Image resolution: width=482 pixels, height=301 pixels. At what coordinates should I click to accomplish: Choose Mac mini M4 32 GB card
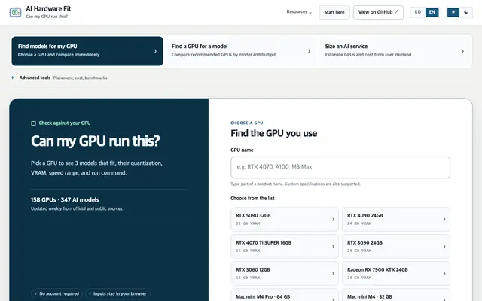(396, 295)
